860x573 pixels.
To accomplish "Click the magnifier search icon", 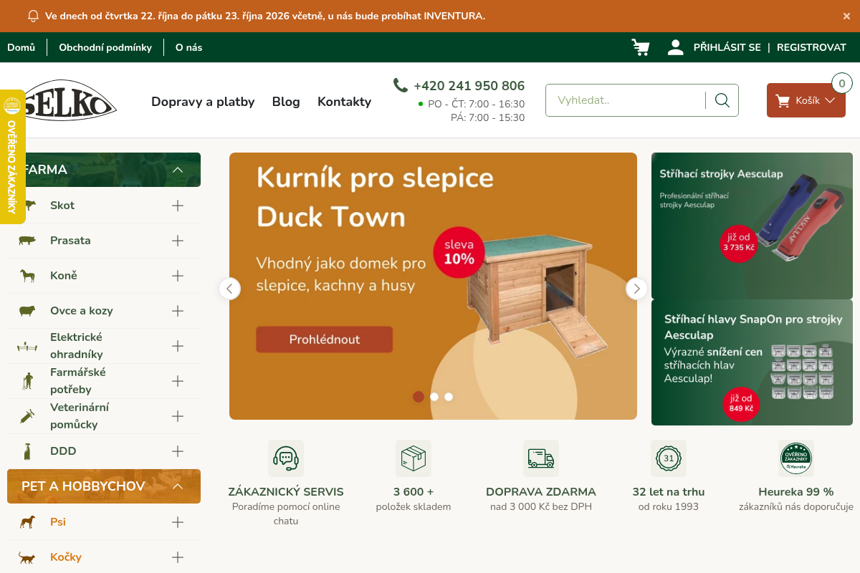I will pos(722,100).
